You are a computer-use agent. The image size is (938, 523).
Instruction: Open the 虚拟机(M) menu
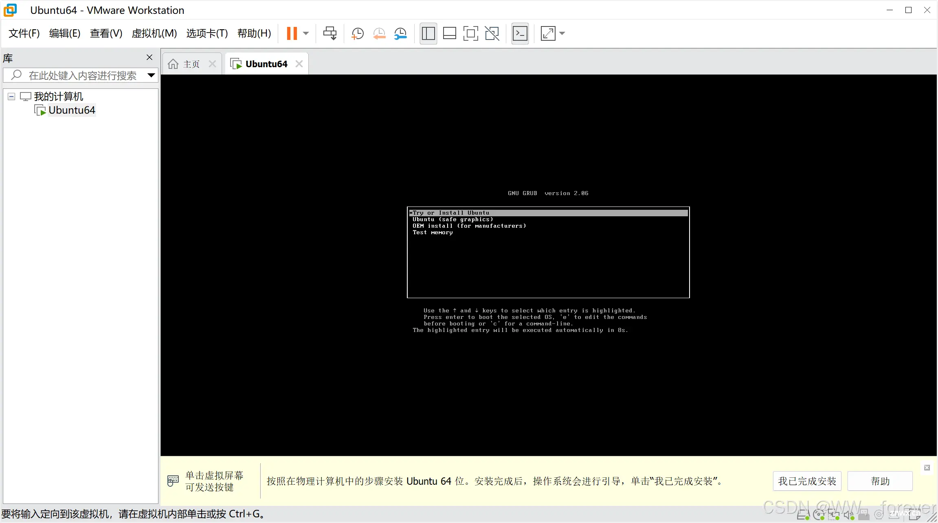tap(154, 33)
